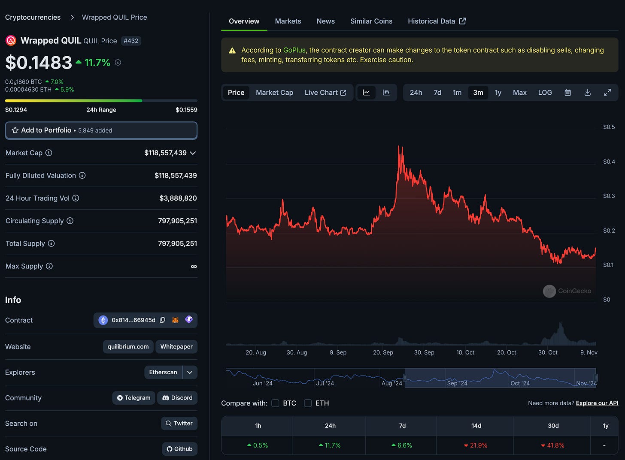The image size is (625, 460).
Task: Download chart data icon
Action: coord(588,93)
